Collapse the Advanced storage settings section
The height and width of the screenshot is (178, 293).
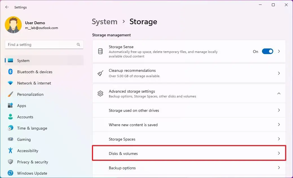click(279, 93)
